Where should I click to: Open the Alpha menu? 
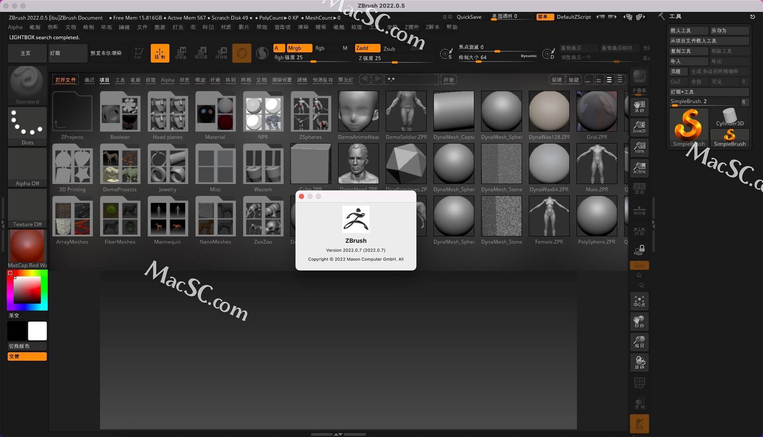click(15, 27)
